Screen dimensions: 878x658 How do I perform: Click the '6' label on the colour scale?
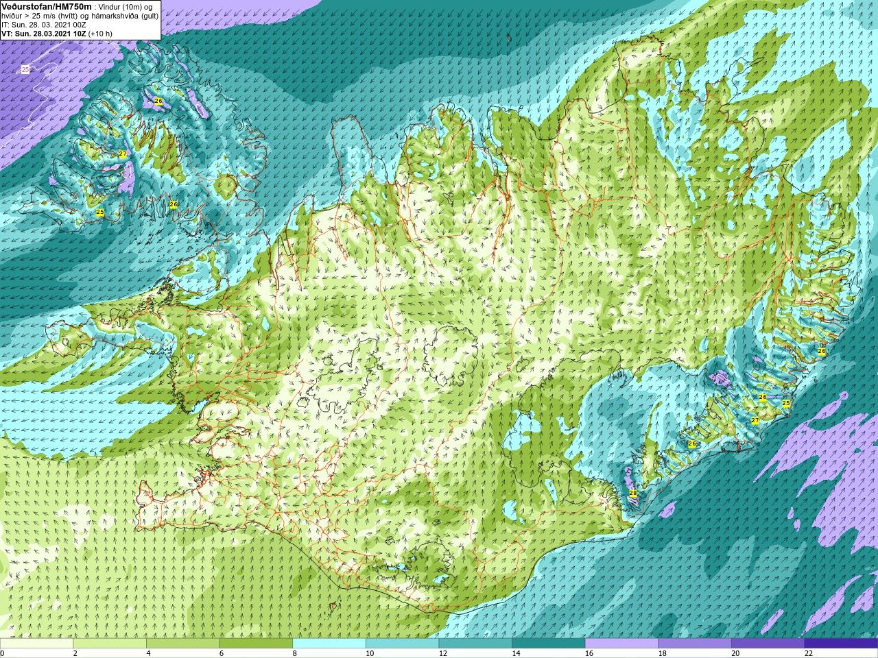(x=222, y=653)
